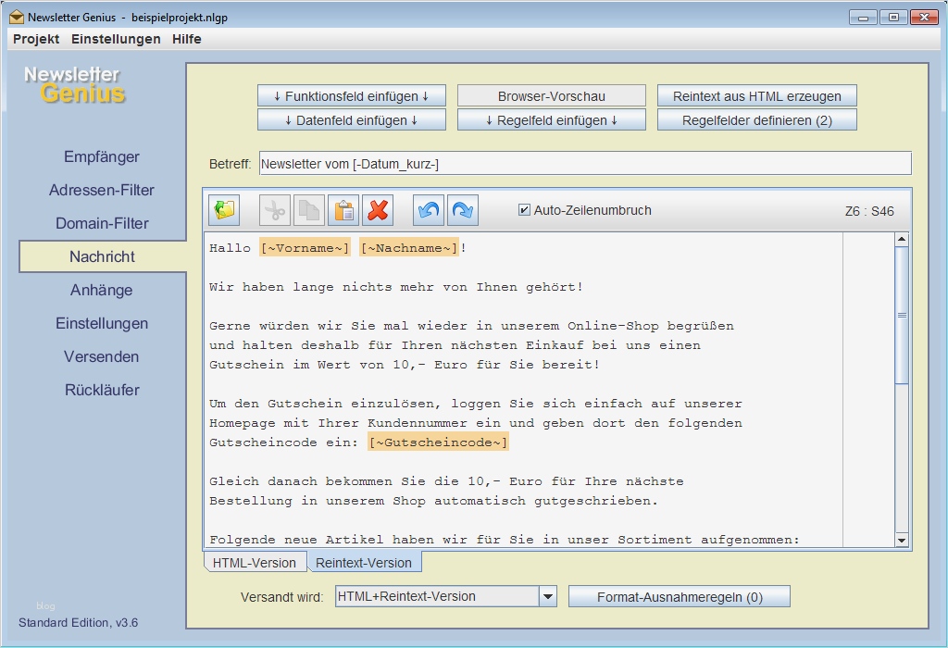Open the Empfänger section in the sidebar
The image size is (948, 648).
101,156
